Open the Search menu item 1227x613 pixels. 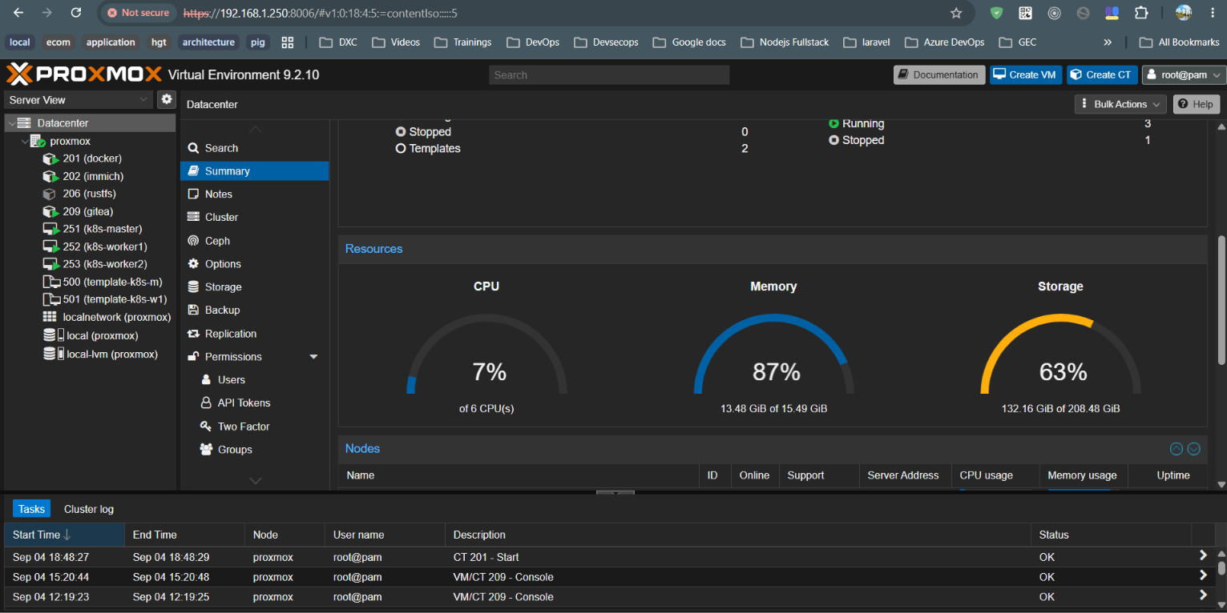(x=255, y=148)
